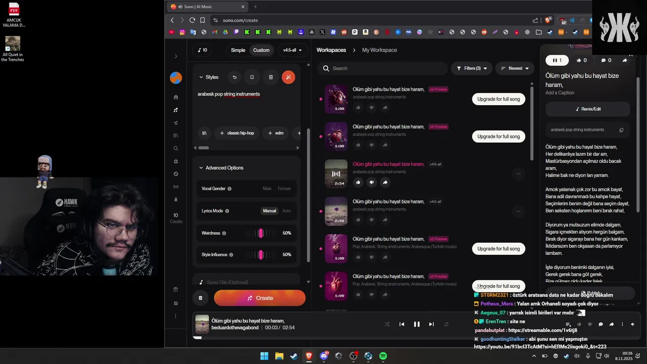
Task: Add the classic hip-hop style tag
Action: [237, 133]
